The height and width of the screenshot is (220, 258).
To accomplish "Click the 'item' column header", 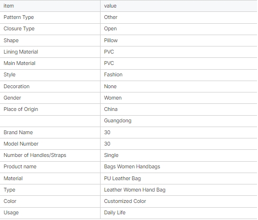I will point(9,6).
